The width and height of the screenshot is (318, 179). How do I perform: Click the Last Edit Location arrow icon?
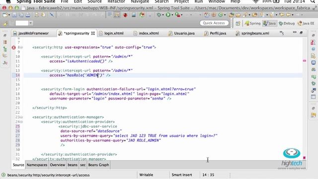click(x=282, y=15)
